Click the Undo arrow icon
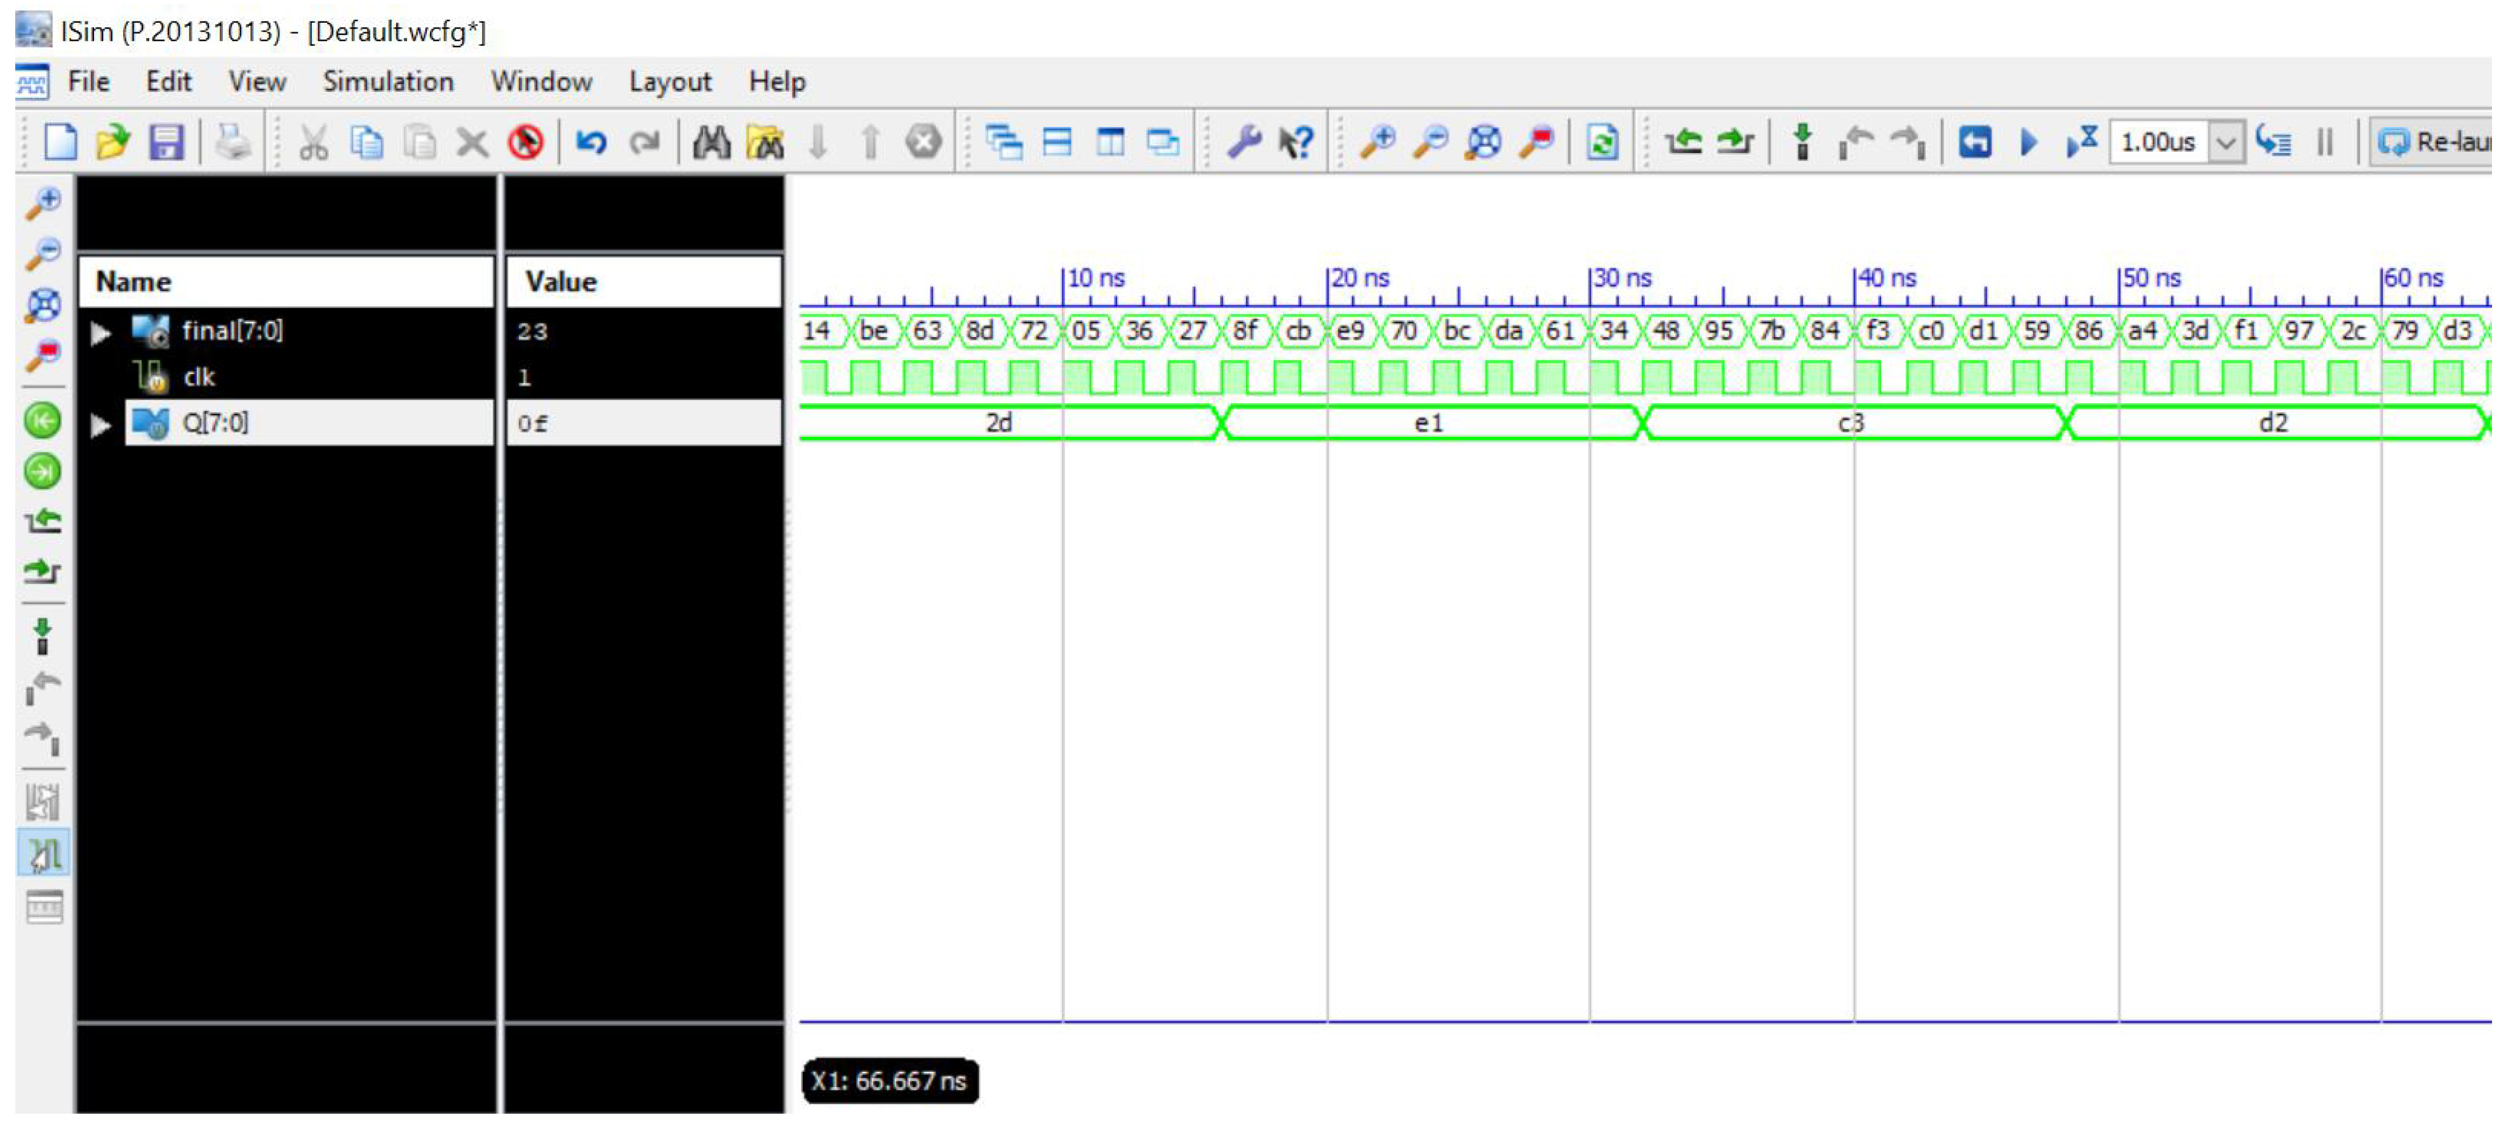Screen dimensions: 2506x1127 (x=591, y=143)
